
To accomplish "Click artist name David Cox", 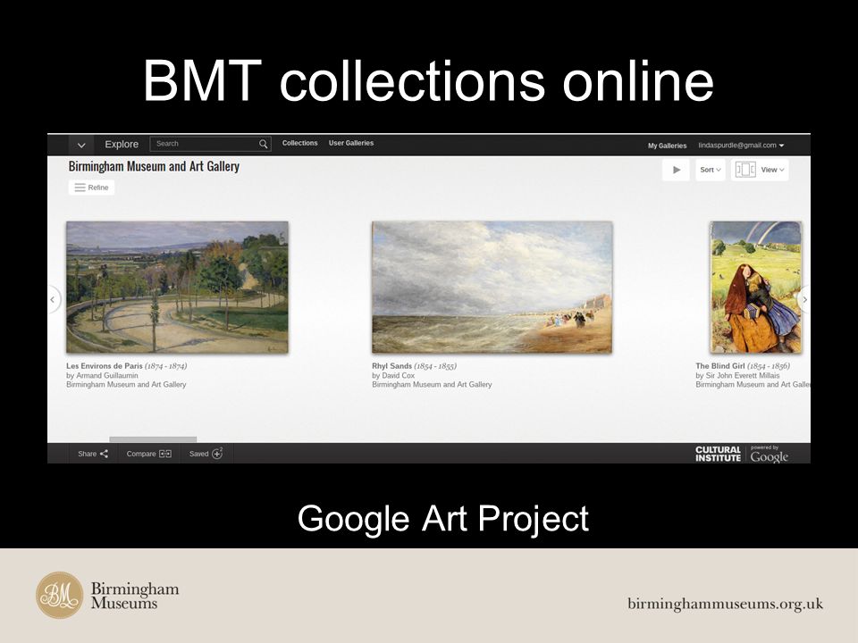I will click(x=399, y=376).
